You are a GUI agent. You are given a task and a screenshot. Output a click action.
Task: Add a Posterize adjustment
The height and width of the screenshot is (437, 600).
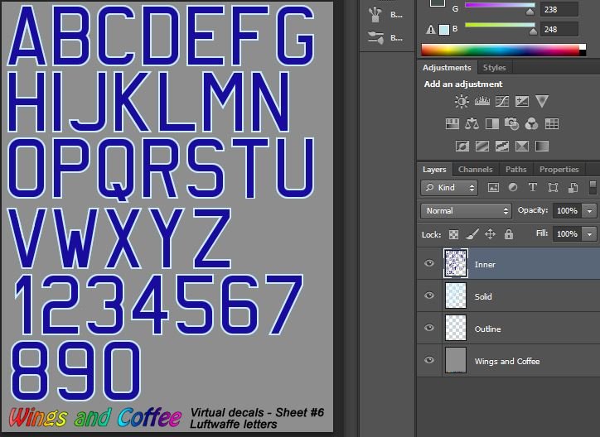coord(482,146)
